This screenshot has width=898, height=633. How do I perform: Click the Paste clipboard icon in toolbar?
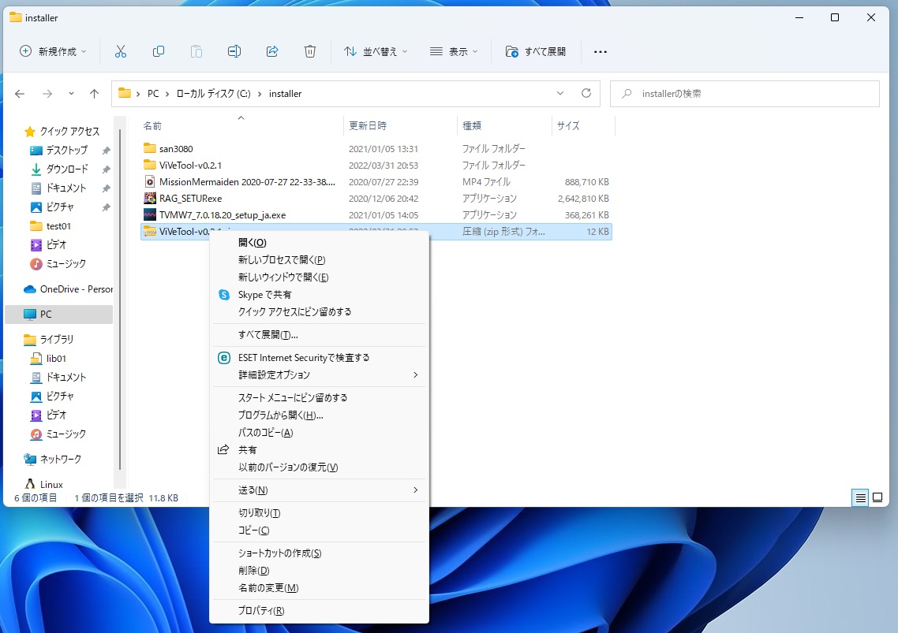[196, 51]
